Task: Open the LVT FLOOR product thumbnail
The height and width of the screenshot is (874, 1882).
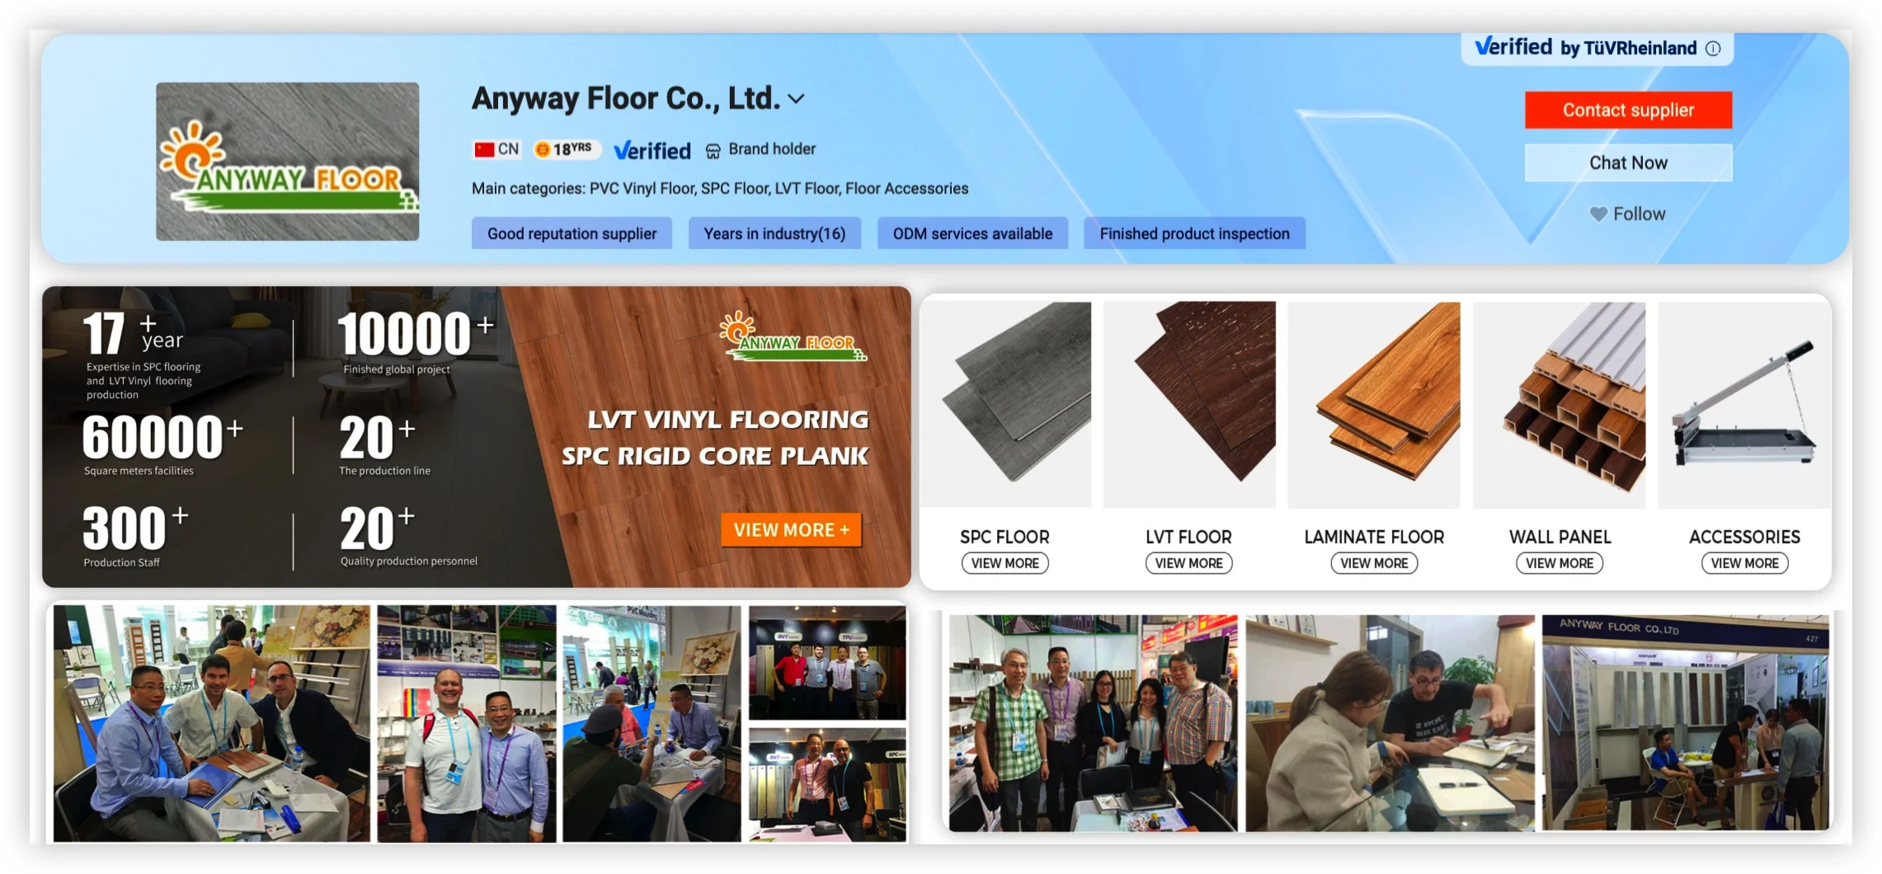Action: pos(1189,405)
